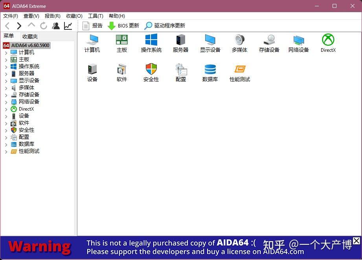Open the 多媒体 speaker icon in main panel
The width and height of the screenshot is (362, 260).
(240, 43)
